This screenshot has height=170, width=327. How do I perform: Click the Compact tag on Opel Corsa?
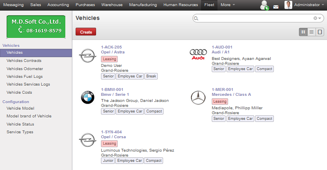pos(154,161)
